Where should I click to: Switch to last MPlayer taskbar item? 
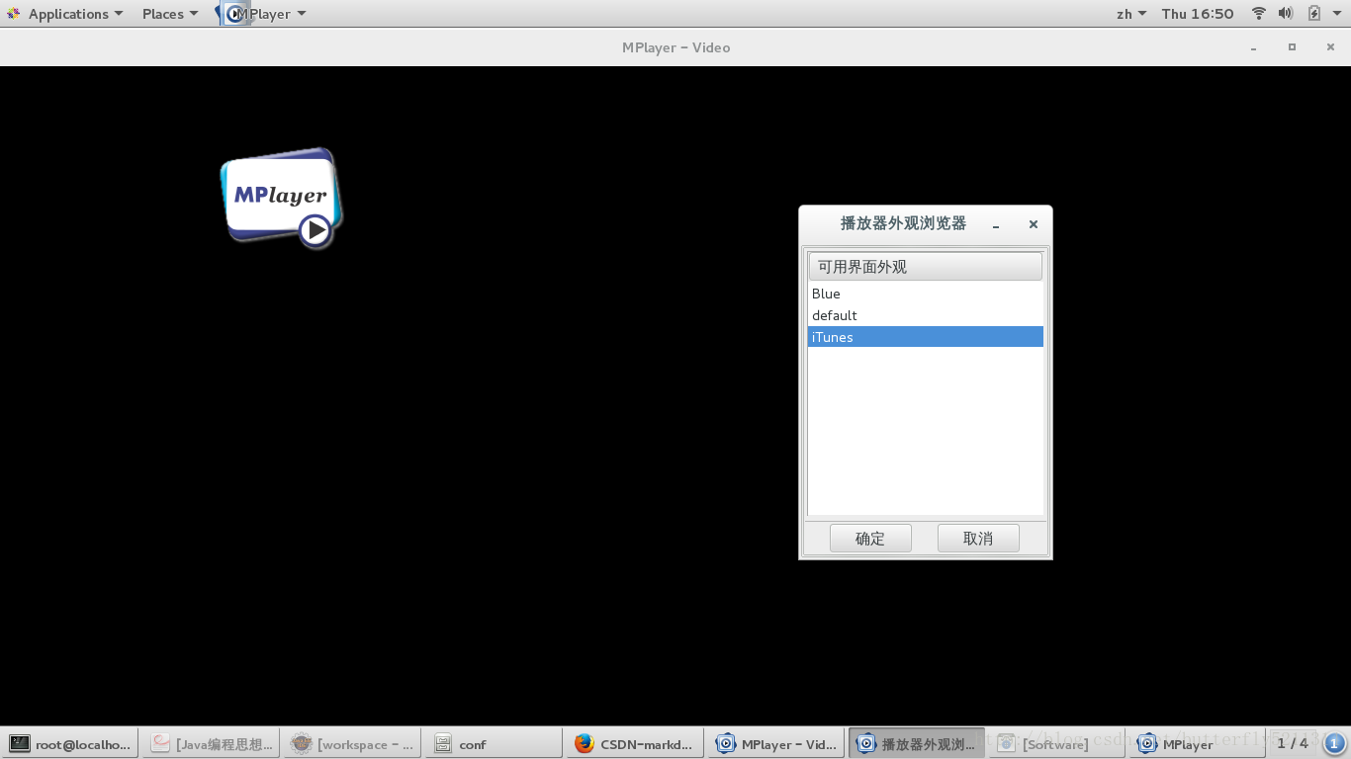point(1198,744)
